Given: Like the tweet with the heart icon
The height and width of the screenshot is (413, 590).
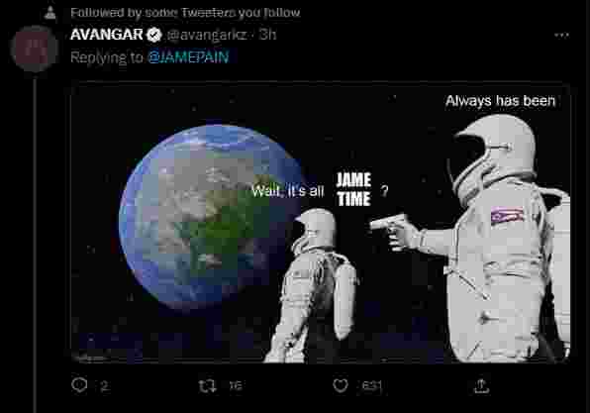Looking at the screenshot, I should tap(341, 385).
